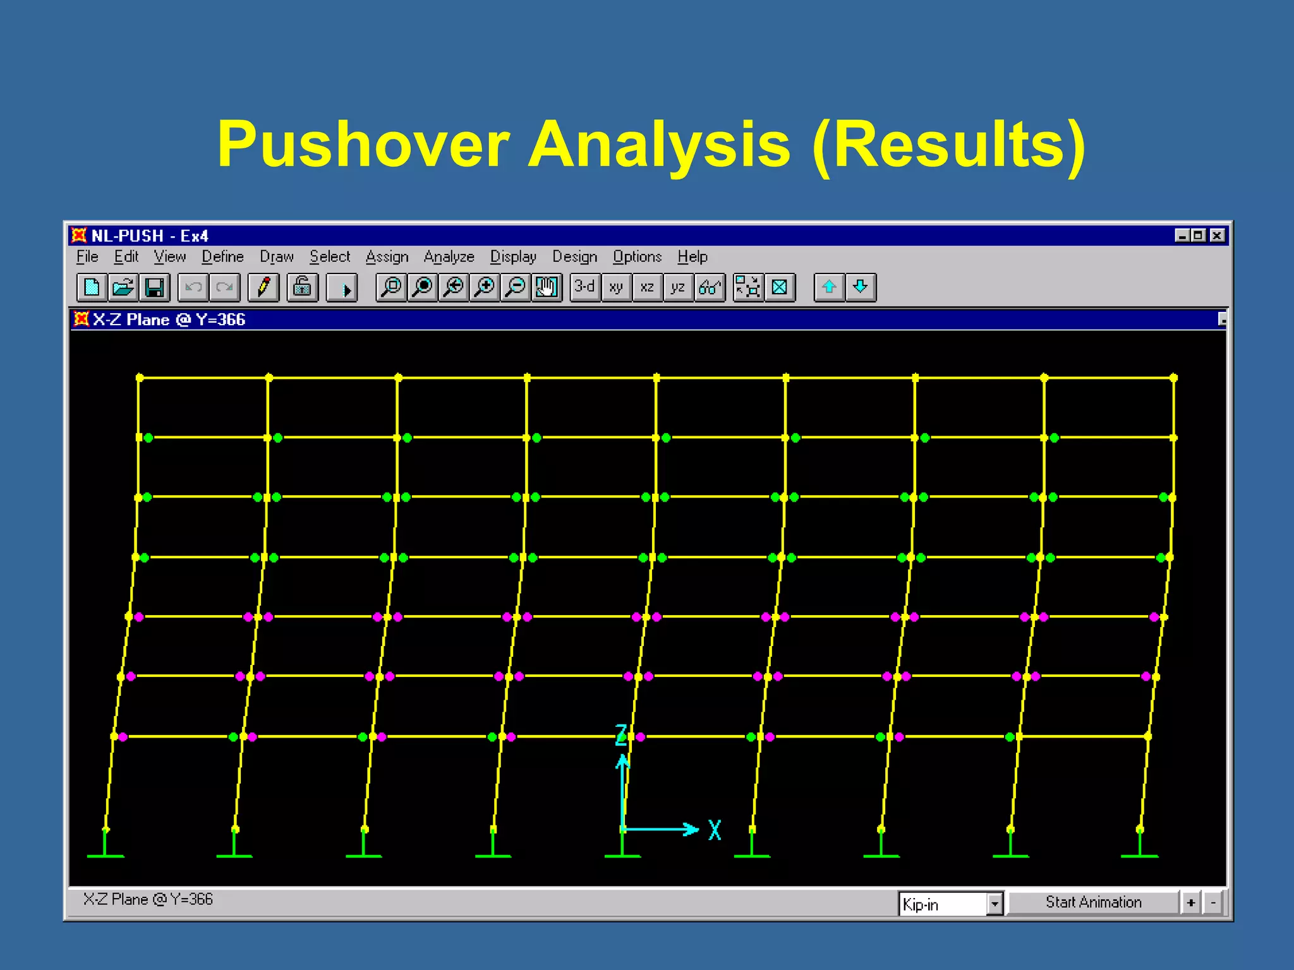Open the Draw menu

[x=277, y=257]
